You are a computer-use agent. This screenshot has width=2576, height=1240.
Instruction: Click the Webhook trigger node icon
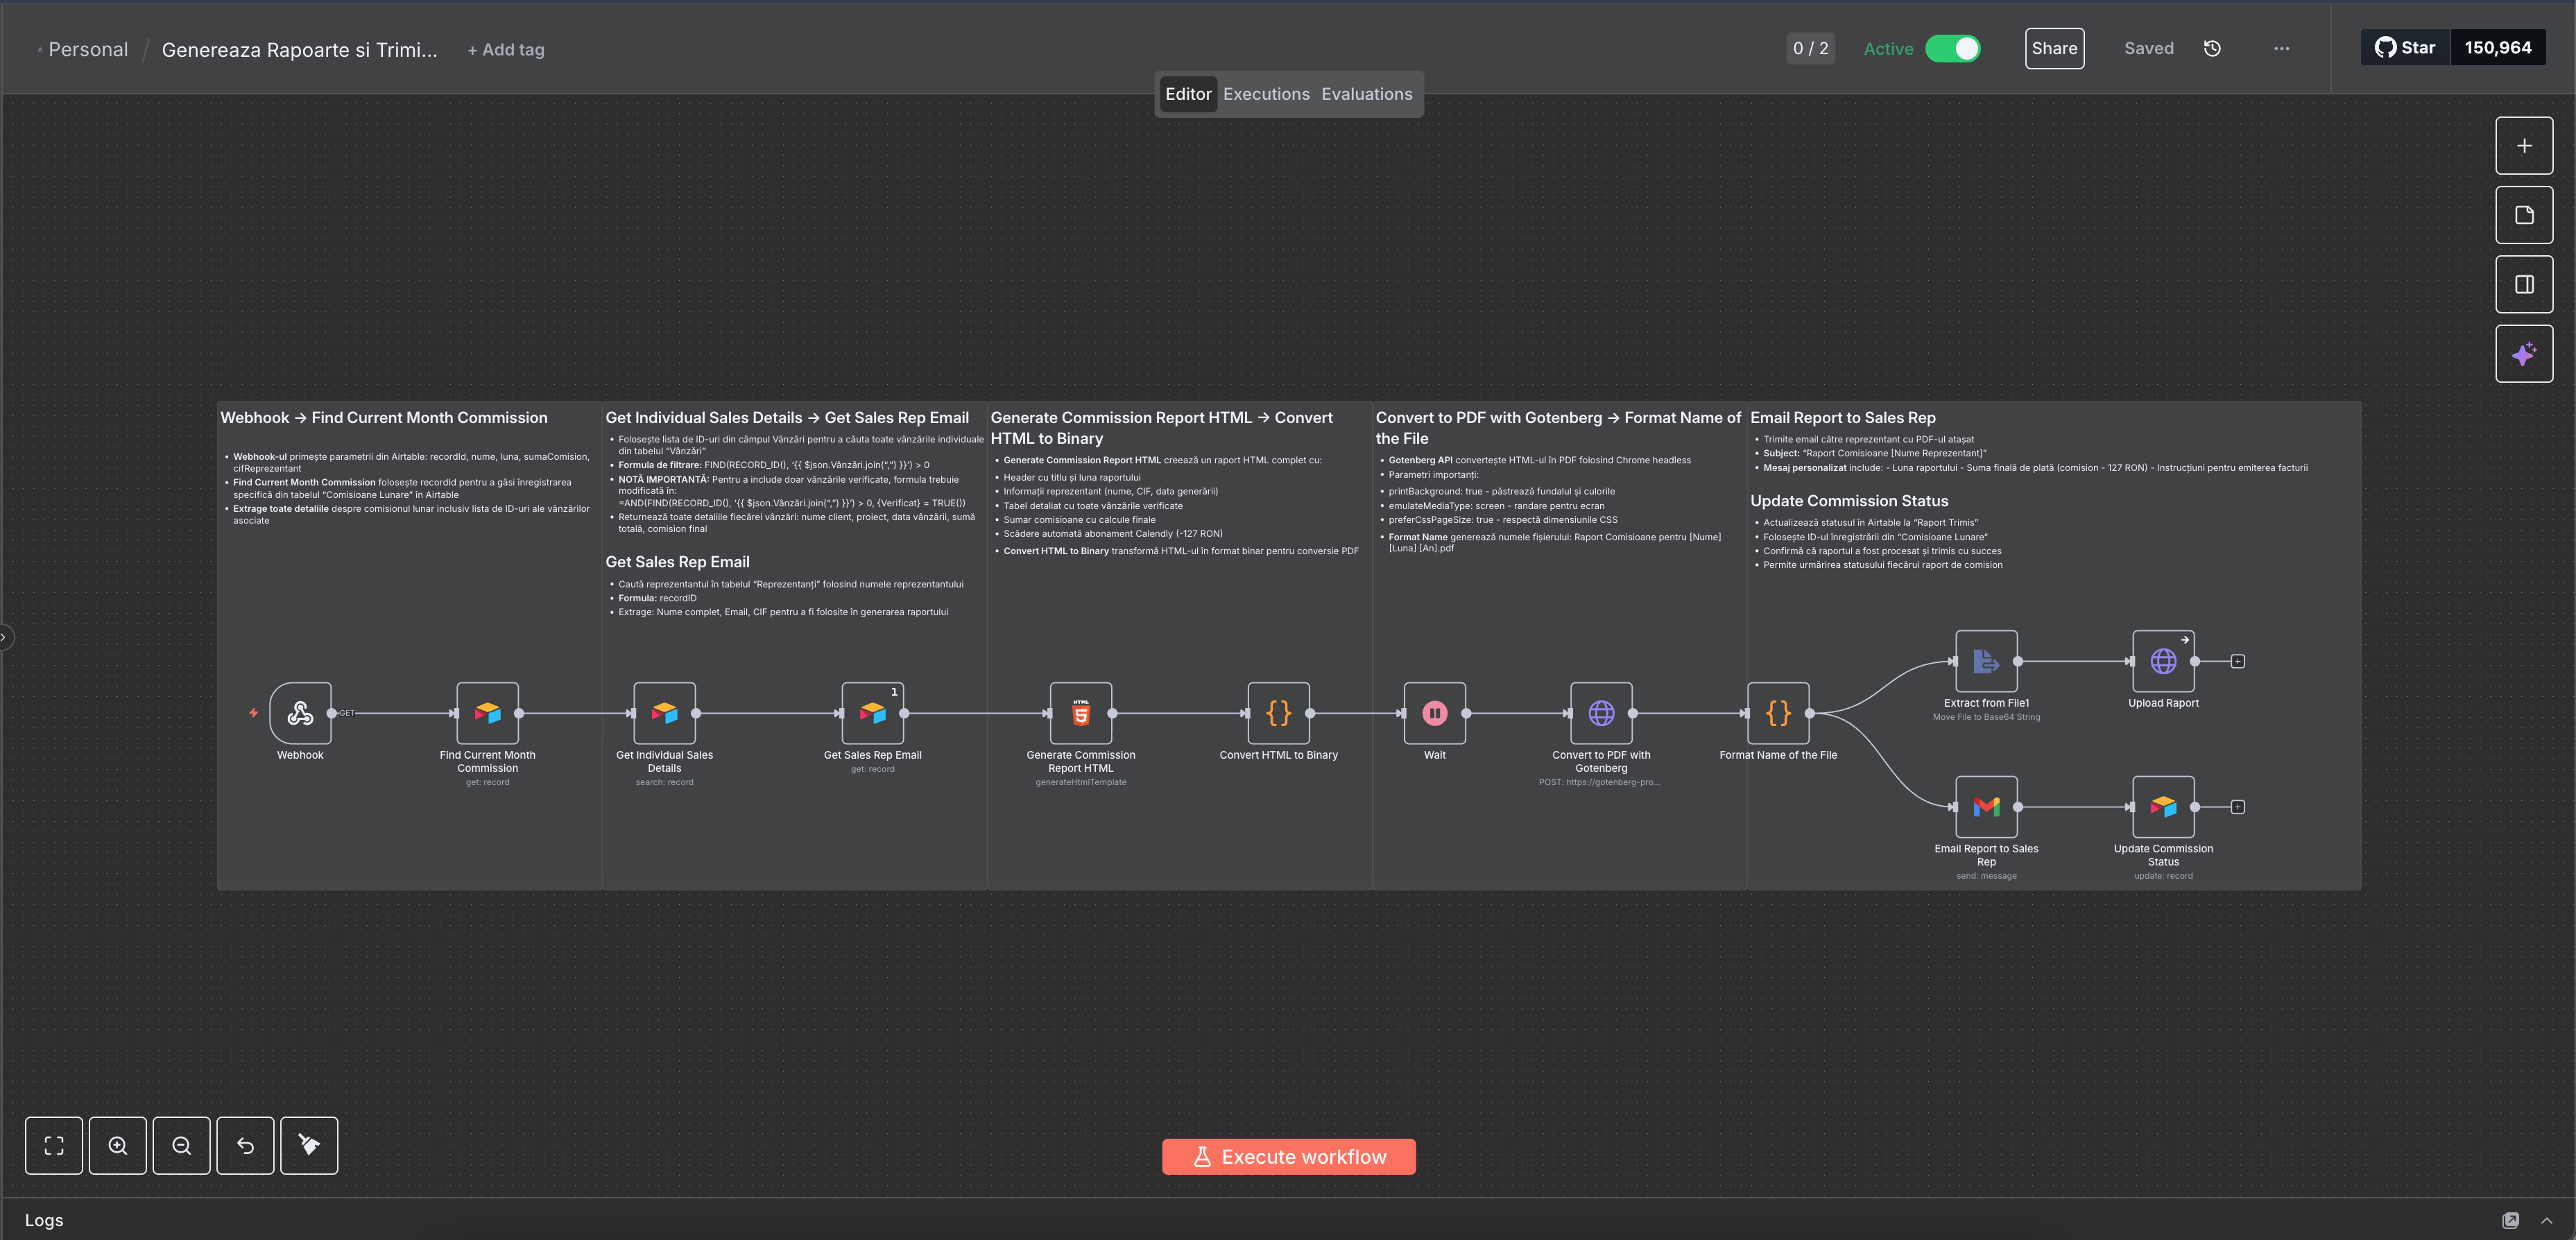click(300, 713)
